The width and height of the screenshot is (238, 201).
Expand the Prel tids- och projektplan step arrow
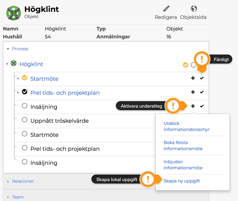[x=18, y=93]
